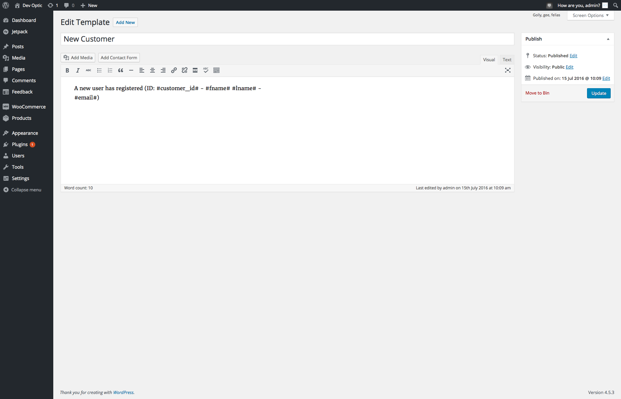Viewport: 621px width, 399px height.
Task: Click the Add New template button
Action: click(125, 22)
